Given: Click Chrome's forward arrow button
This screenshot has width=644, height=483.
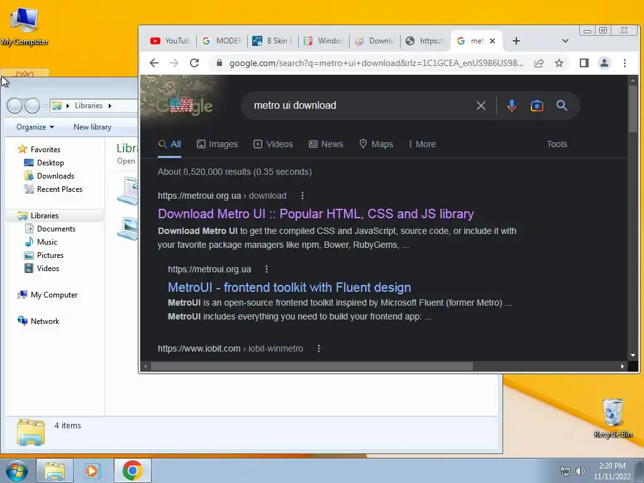Looking at the screenshot, I should [x=174, y=63].
